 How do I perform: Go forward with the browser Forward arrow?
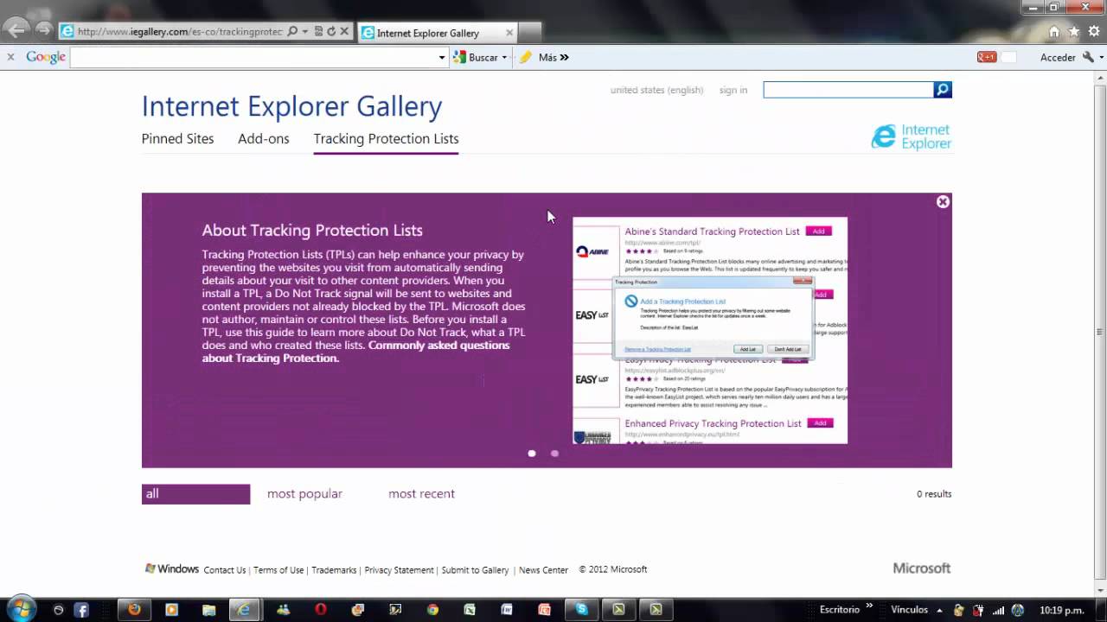click(x=42, y=31)
